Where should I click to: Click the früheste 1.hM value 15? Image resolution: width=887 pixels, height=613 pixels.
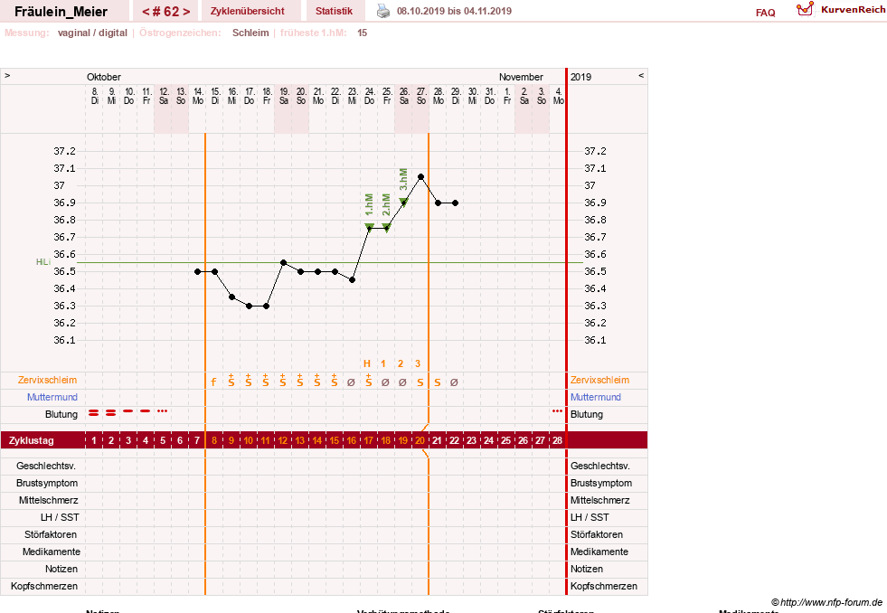pyautogui.click(x=362, y=33)
